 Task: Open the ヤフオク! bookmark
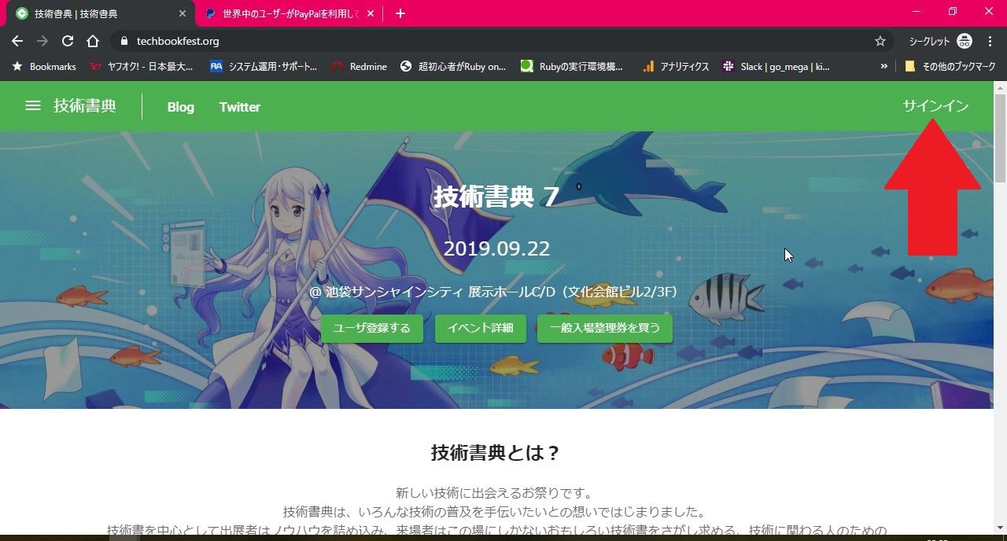coord(142,67)
